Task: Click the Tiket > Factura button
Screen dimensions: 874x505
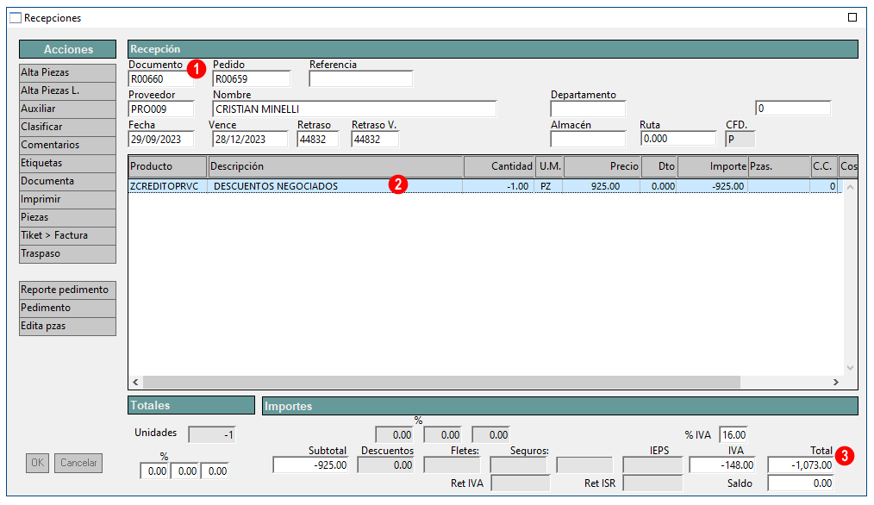Action: click(x=67, y=235)
